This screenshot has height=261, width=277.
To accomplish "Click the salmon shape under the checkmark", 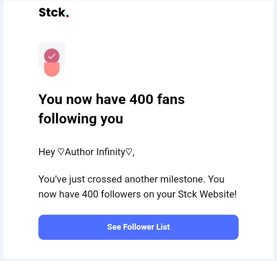I will [x=52, y=71].
